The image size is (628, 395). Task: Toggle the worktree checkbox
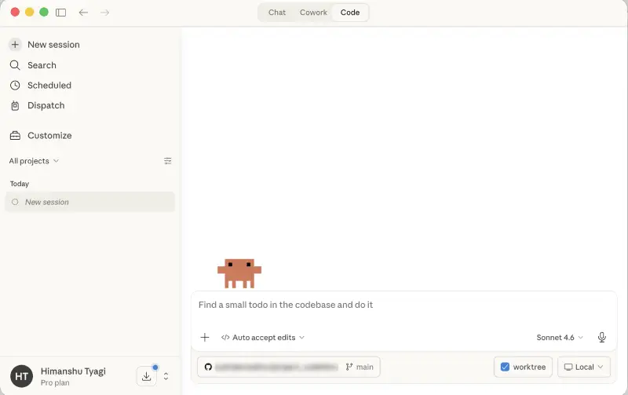point(505,367)
